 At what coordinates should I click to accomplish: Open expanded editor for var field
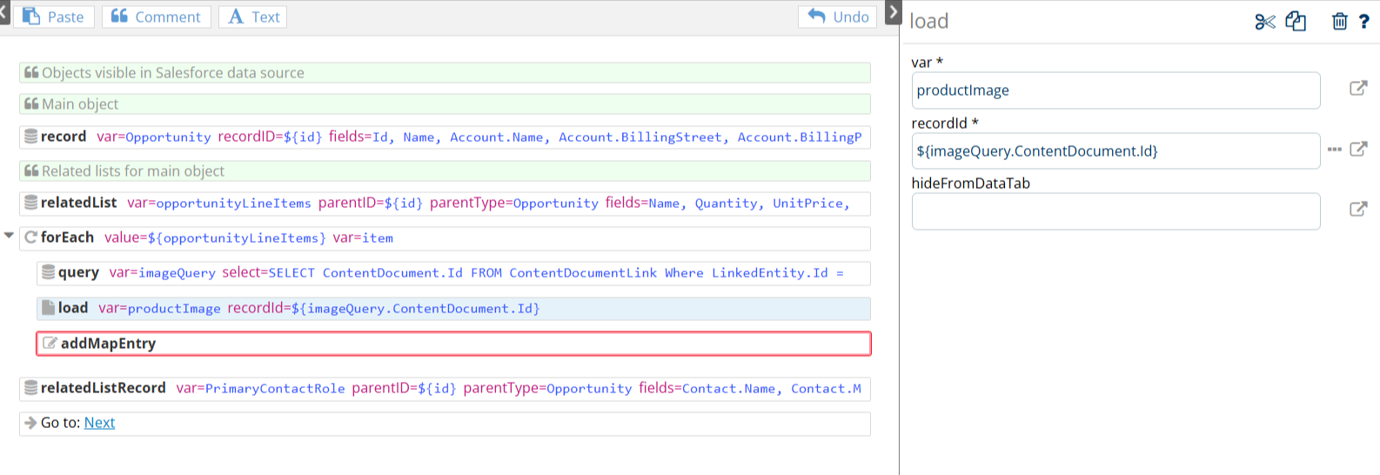(1357, 88)
